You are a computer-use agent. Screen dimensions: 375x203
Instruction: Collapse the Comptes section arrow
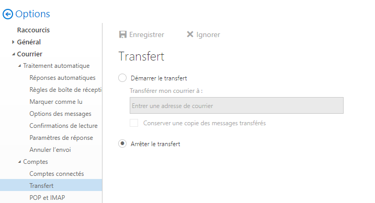(19, 162)
